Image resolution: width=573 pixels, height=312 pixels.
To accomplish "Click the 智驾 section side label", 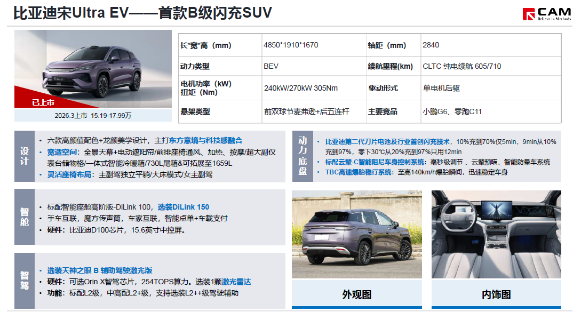I will pos(25,281).
